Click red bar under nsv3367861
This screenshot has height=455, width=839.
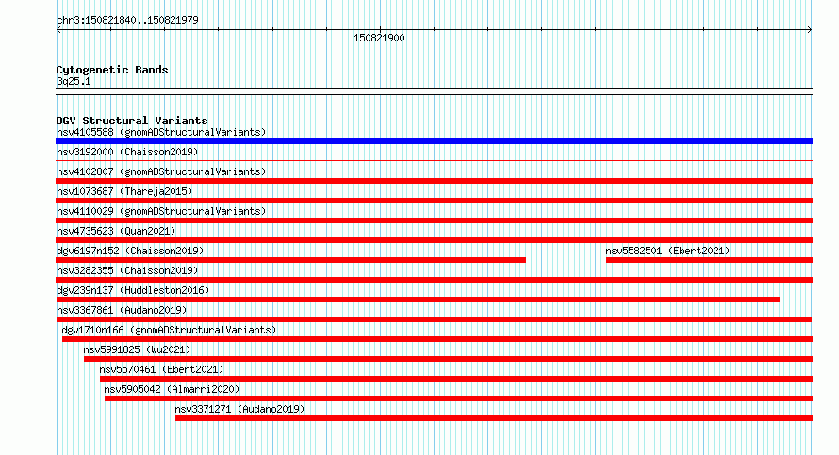click(434, 319)
